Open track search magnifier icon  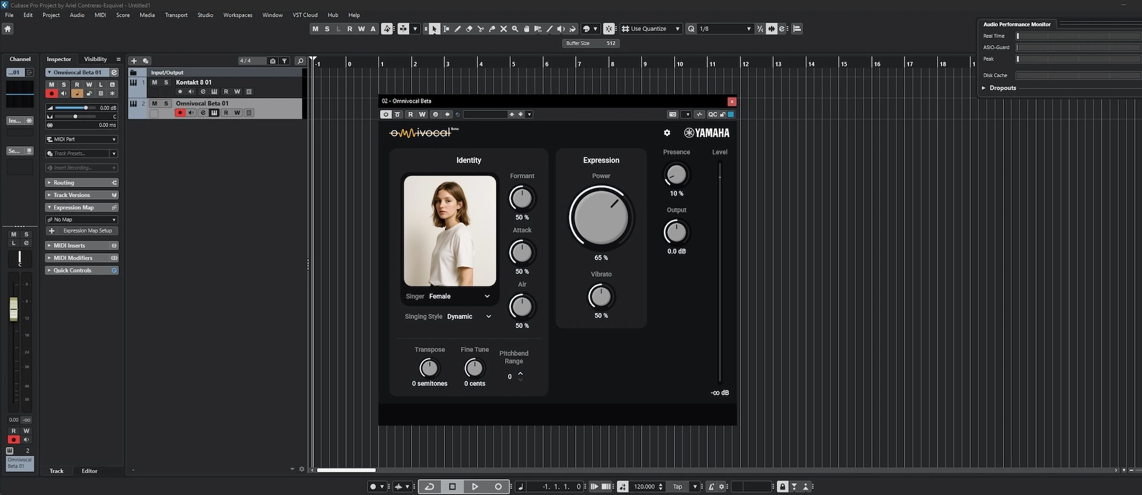[300, 61]
